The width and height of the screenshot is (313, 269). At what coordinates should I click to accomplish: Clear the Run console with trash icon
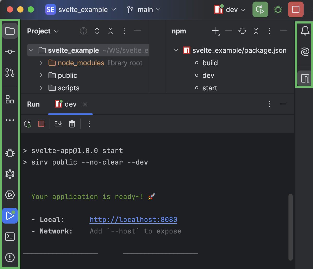[72, 124]
